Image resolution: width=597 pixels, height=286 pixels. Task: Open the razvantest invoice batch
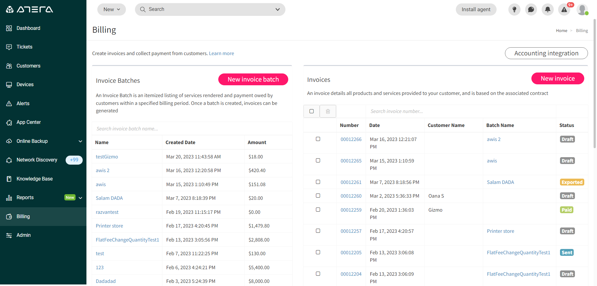(107, 212)
